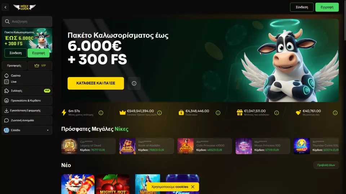Focus the Αναζήτηση search field
Image resolution: width=346 pixels, height=194 pixels.
pos(27,22)
